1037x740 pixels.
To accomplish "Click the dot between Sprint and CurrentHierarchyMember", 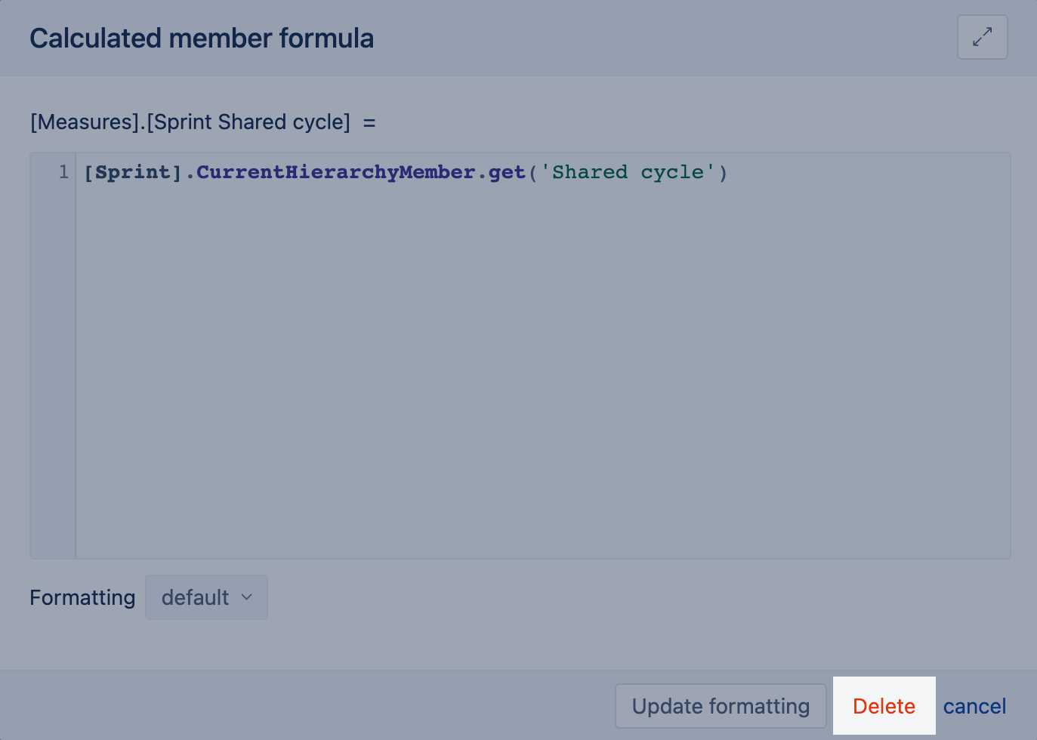I will coord(190,172).
